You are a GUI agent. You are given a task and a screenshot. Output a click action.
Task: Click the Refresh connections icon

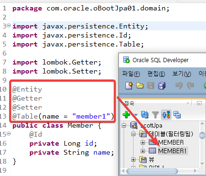pyautogui.click(x=144, y=115)
